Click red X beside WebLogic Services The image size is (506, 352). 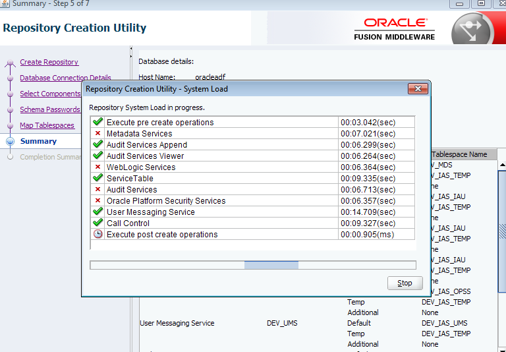click(x=98, y=167)
